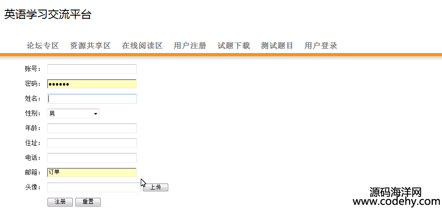Clear the form with 重置 button

pos(88,202)
